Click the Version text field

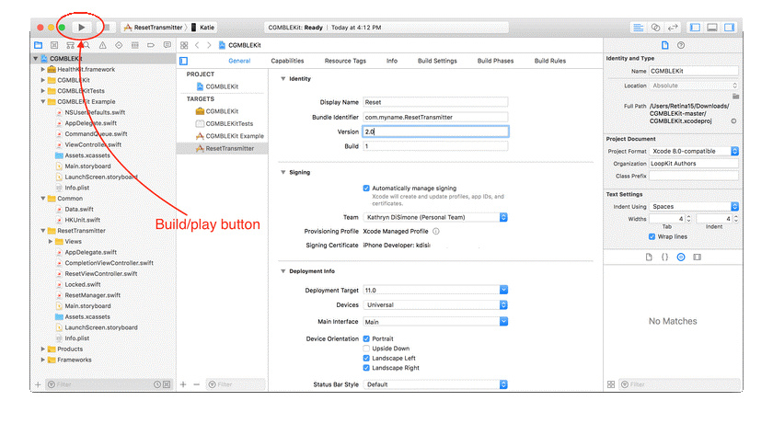point(435,132)
